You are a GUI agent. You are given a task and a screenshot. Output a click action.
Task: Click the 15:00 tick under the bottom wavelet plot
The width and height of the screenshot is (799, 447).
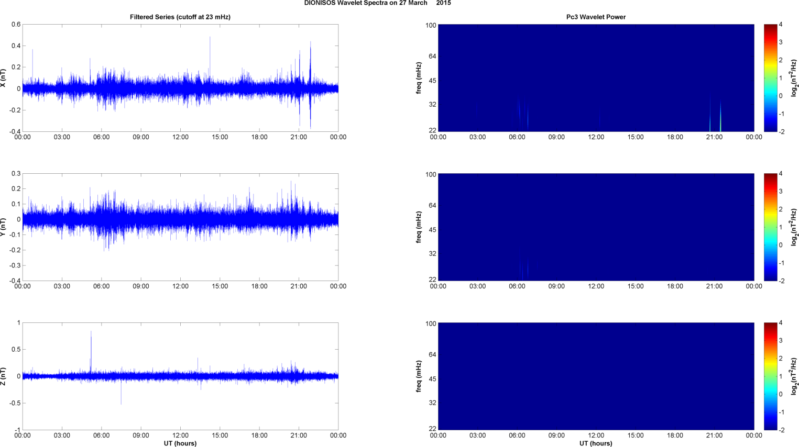636,435
